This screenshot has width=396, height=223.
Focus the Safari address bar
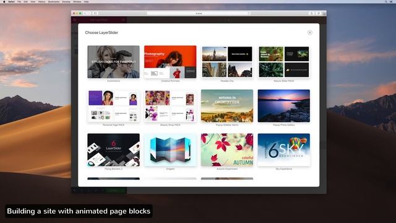[199, 13]
